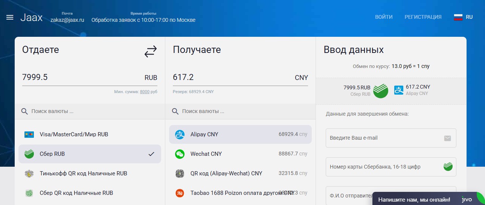The image size is (485, 205).
Task: Click the orange Taobao icon
Action: [x=180, y=193]
